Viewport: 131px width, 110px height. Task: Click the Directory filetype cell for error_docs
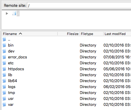coord(88,57)
